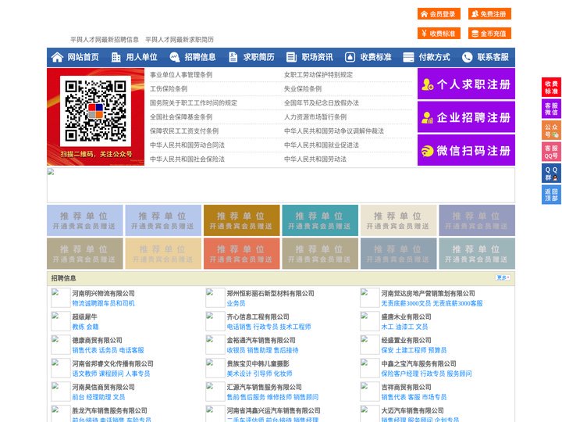Open 用人单位 menu item
This screenshot has height=422, width=562.
pos(141,57)
